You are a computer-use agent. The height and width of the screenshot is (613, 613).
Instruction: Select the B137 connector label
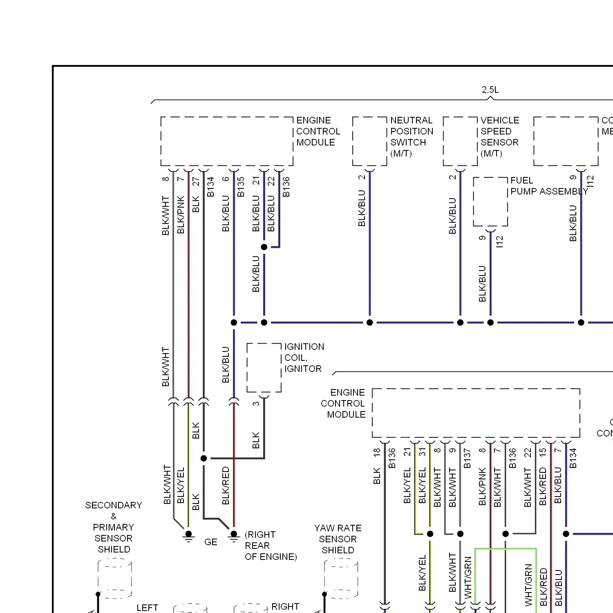click(x=468, y=459)
